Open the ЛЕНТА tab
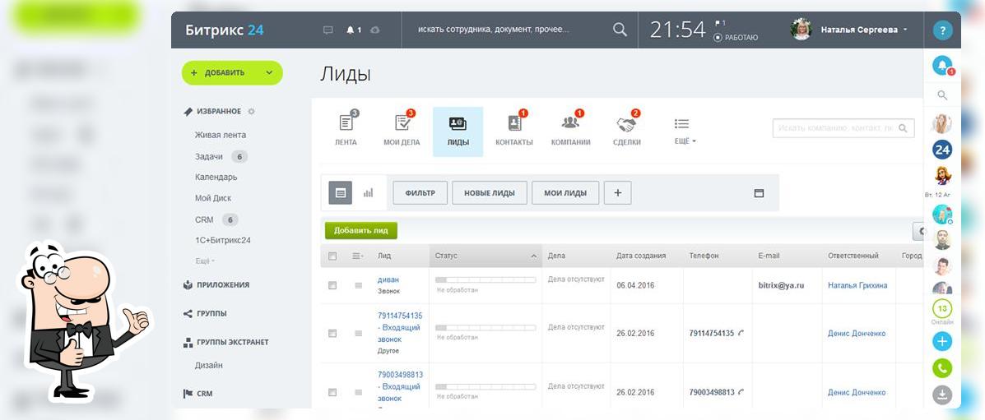This screenshot has height=420, width=985. 346,132
